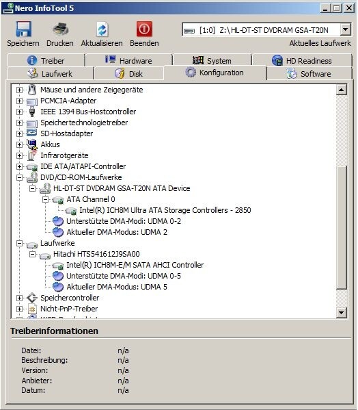This screenshot has width=358, height=410.
Task: Click the Akkus battery icon
Action: tap(32, 144)
